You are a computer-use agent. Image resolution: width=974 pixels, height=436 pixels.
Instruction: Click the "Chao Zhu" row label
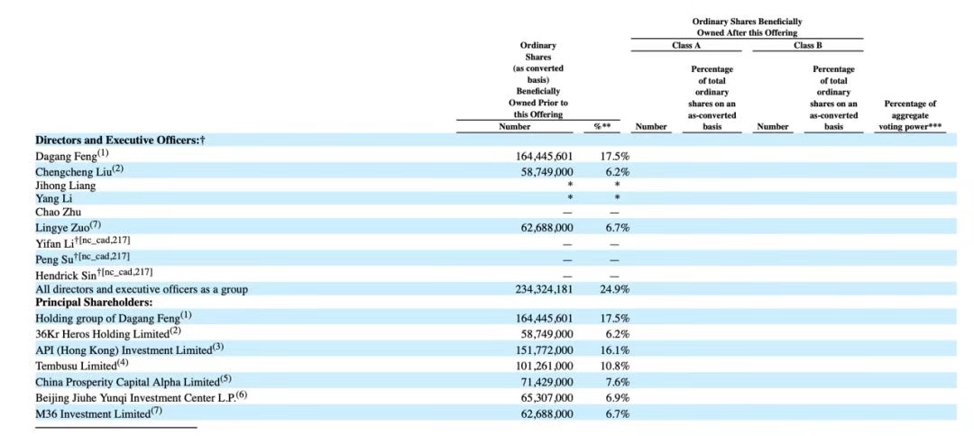(x=58, y=213)
